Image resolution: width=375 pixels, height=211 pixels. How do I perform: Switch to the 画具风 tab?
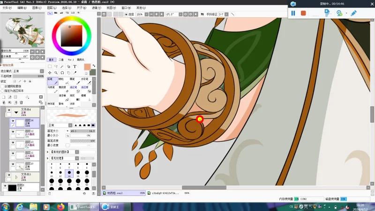(x=81, y=60)
